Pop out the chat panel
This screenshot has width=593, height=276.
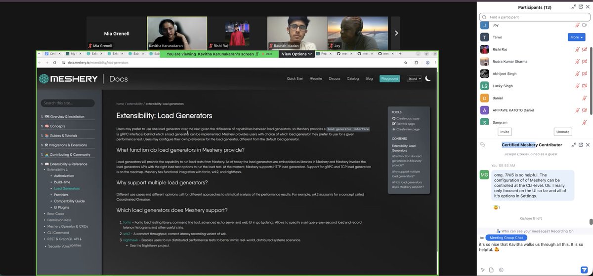(581, 145)
